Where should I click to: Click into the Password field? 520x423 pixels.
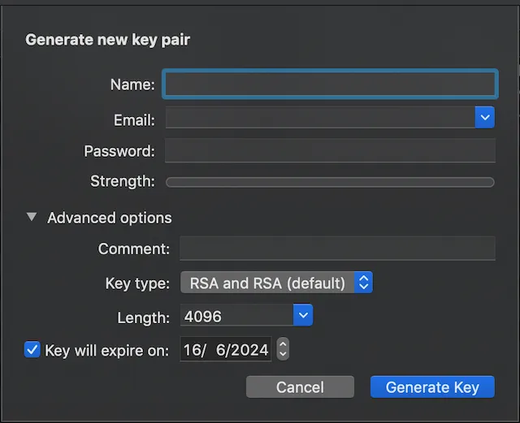click(329, 151)
